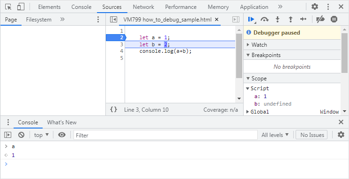Open the navigator pane options menu
The height and width of the screenshot is (179, 349).
click(98, 19)
